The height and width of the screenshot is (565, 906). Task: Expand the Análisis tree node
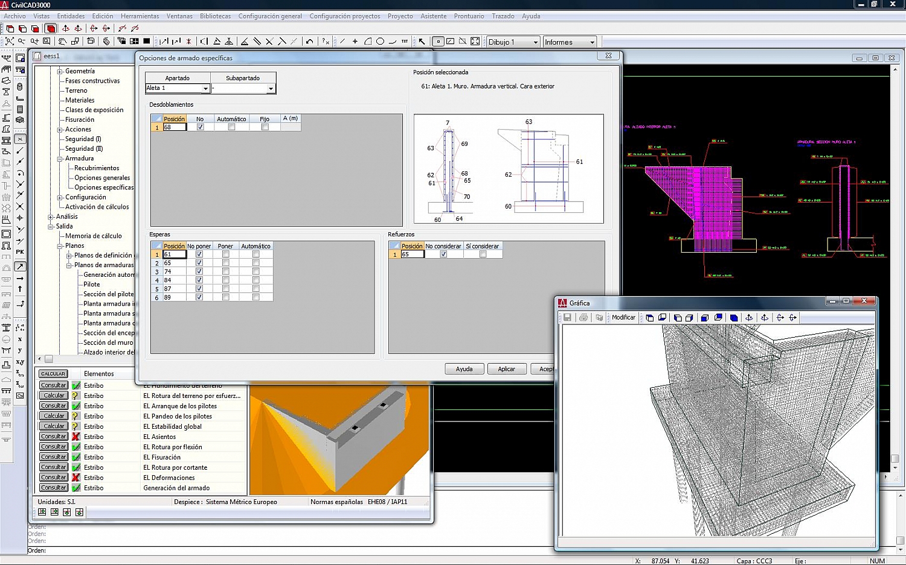coord(51,216)
